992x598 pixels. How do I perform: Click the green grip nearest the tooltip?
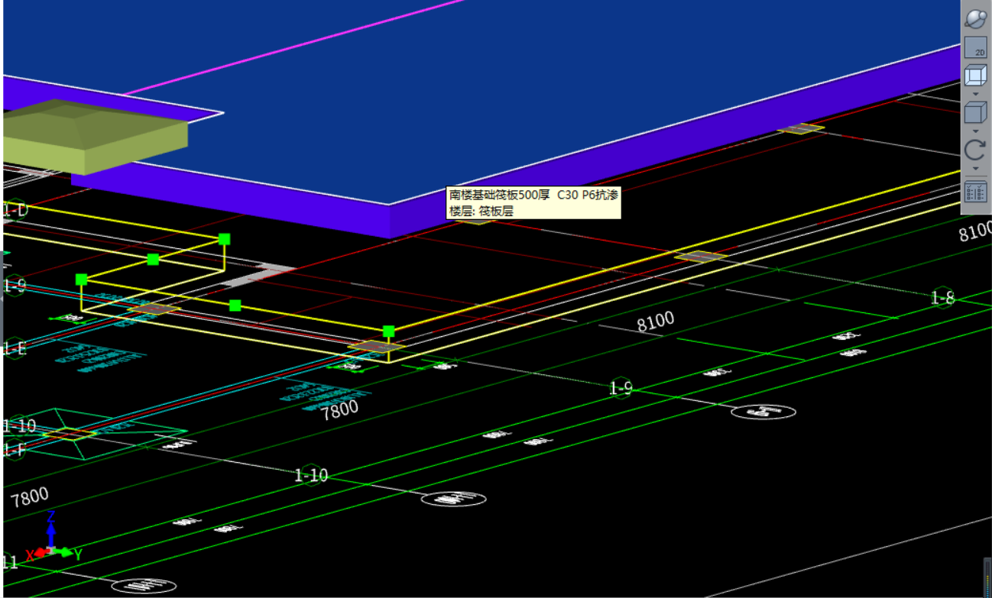tap(388, 331)
